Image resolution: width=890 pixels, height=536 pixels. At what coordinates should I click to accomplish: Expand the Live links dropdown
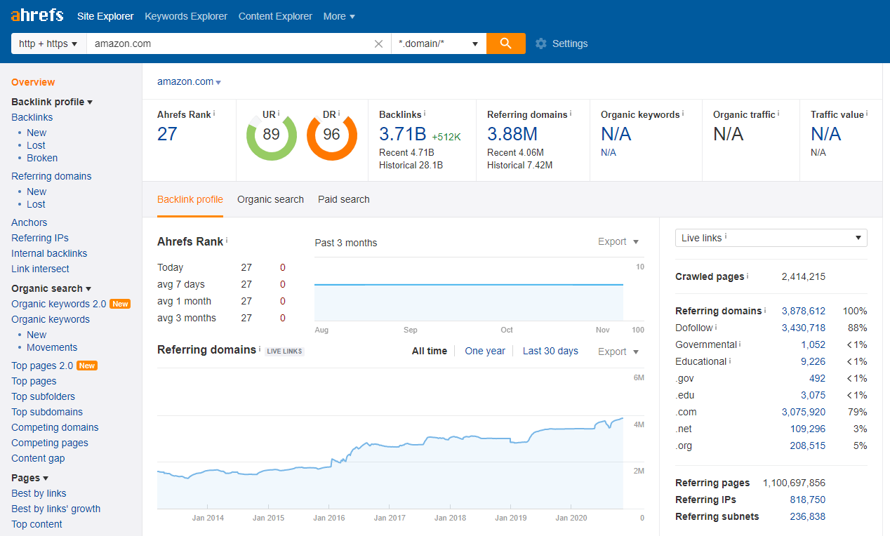(771, 238)
